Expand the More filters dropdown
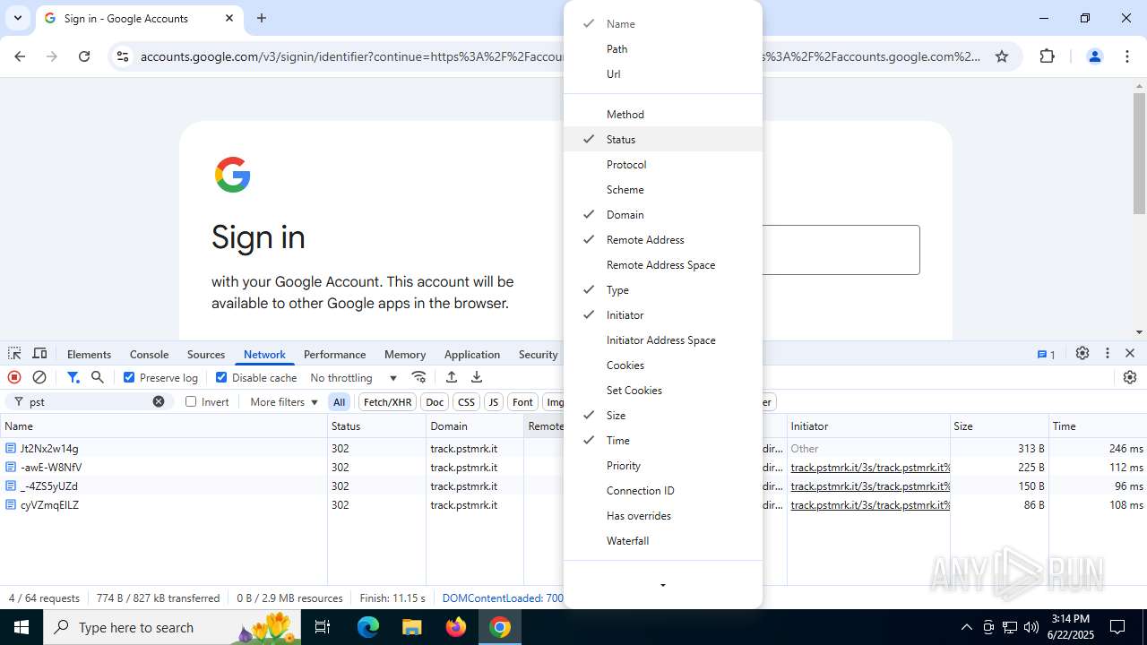This screenshot has height=645, width=1147. pyautogui.click(x=284, y=401)
